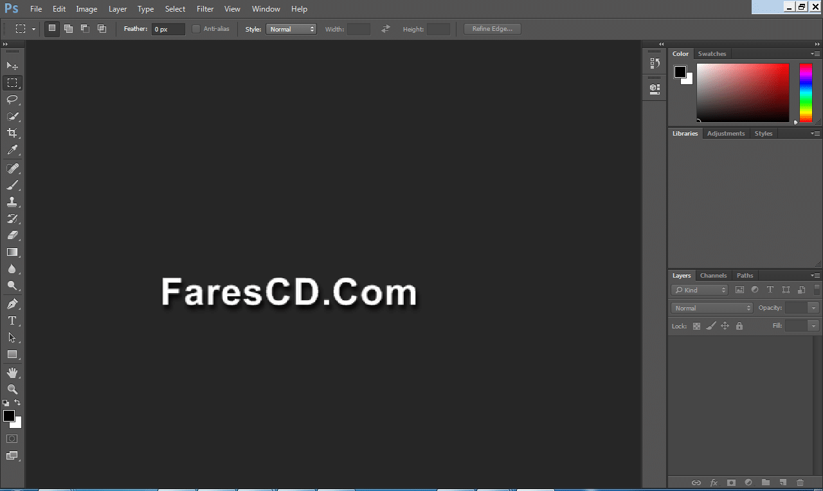Swap foreground and background colors in toolbar
The height and width of the screenshot is (491, 823).
[17, 402]
